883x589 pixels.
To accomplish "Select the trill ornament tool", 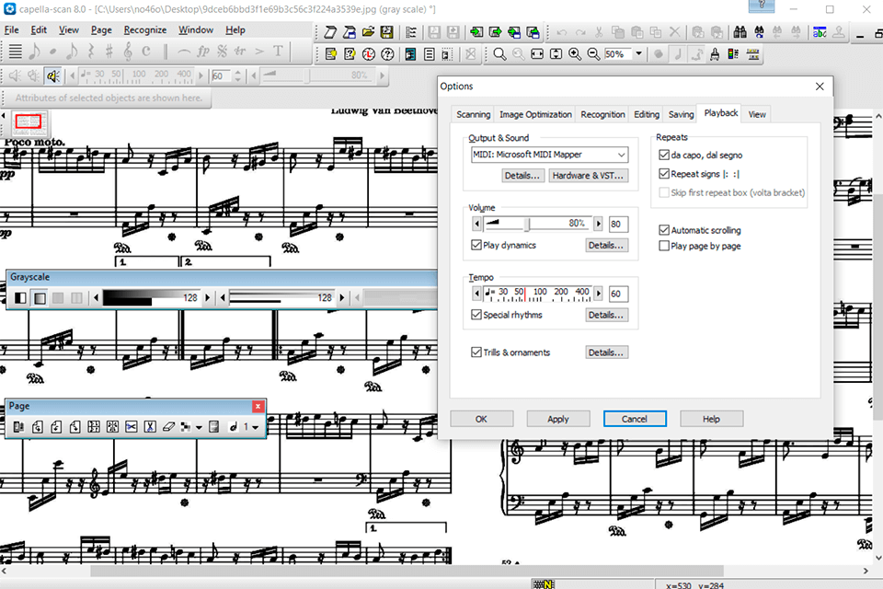I will (238, 51).
